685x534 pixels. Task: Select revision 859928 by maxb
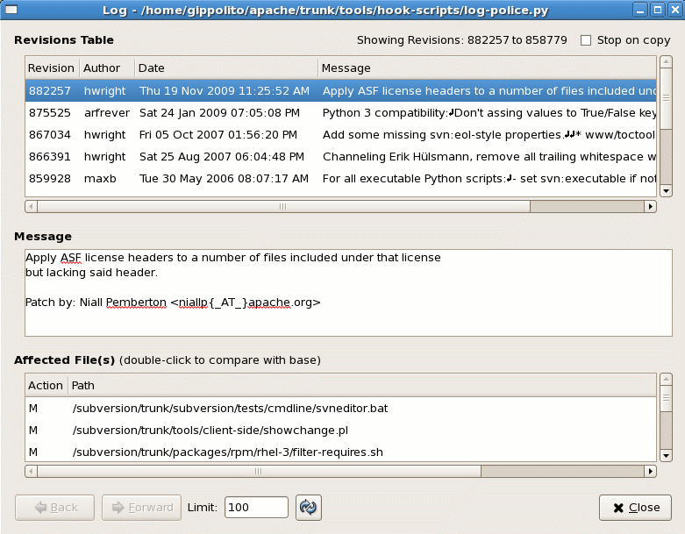341,179
